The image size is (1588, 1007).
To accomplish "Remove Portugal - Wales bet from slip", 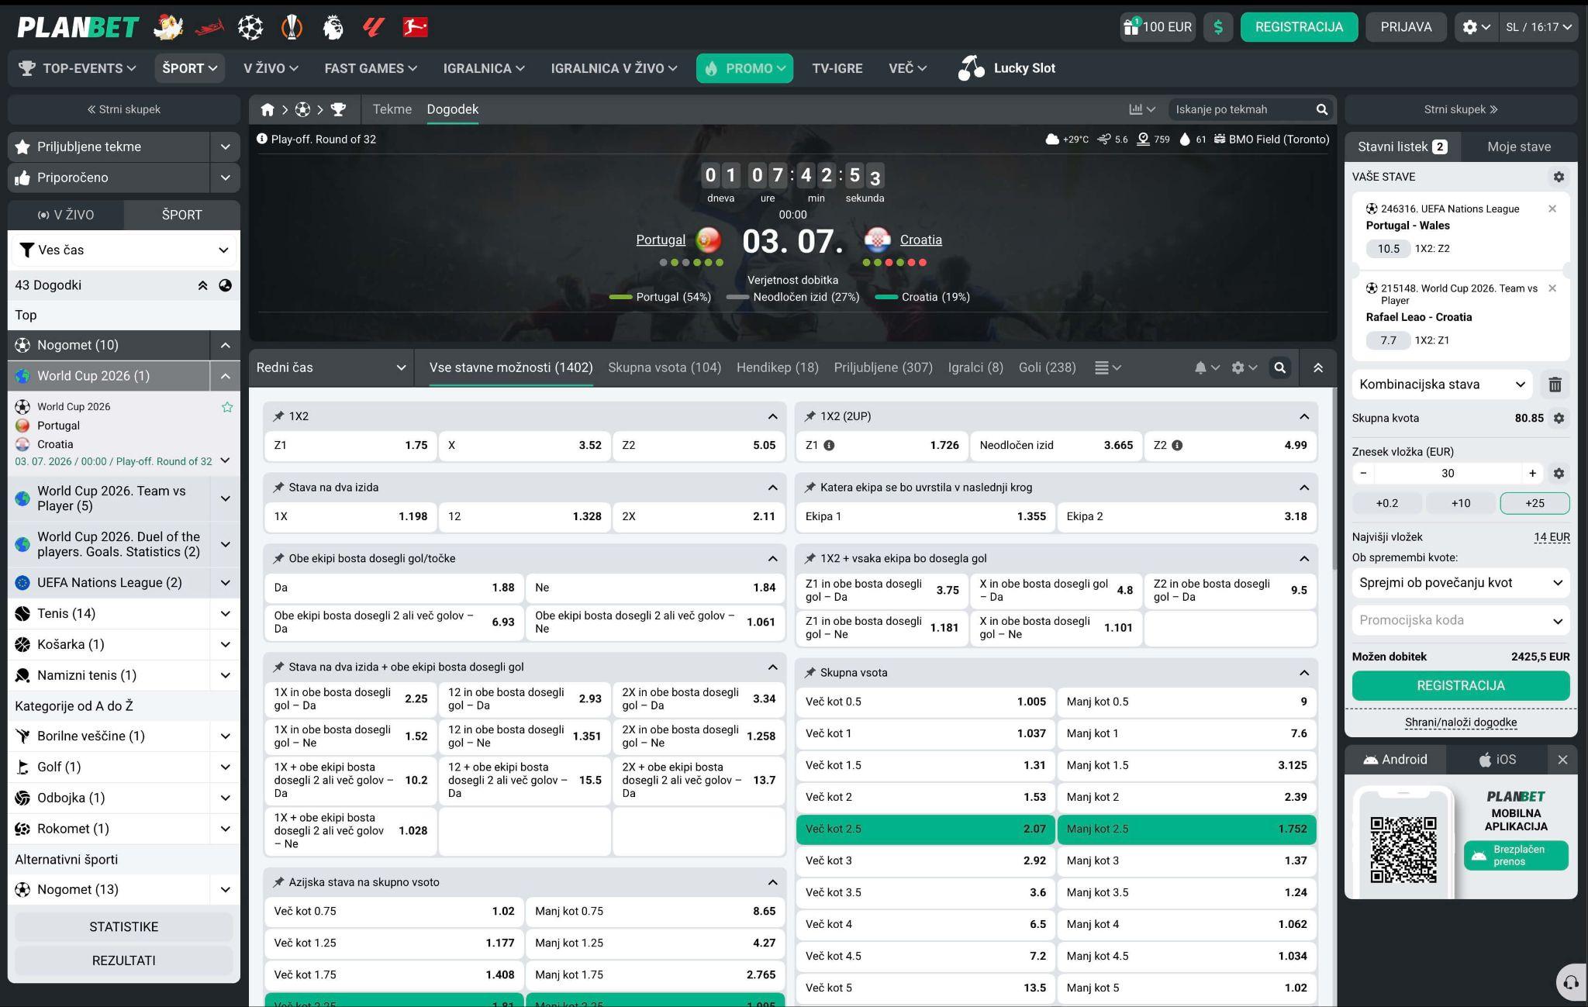I will pos(1552,209).
